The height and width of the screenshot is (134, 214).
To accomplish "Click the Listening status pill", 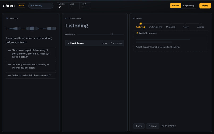I will tap(41, 6).
